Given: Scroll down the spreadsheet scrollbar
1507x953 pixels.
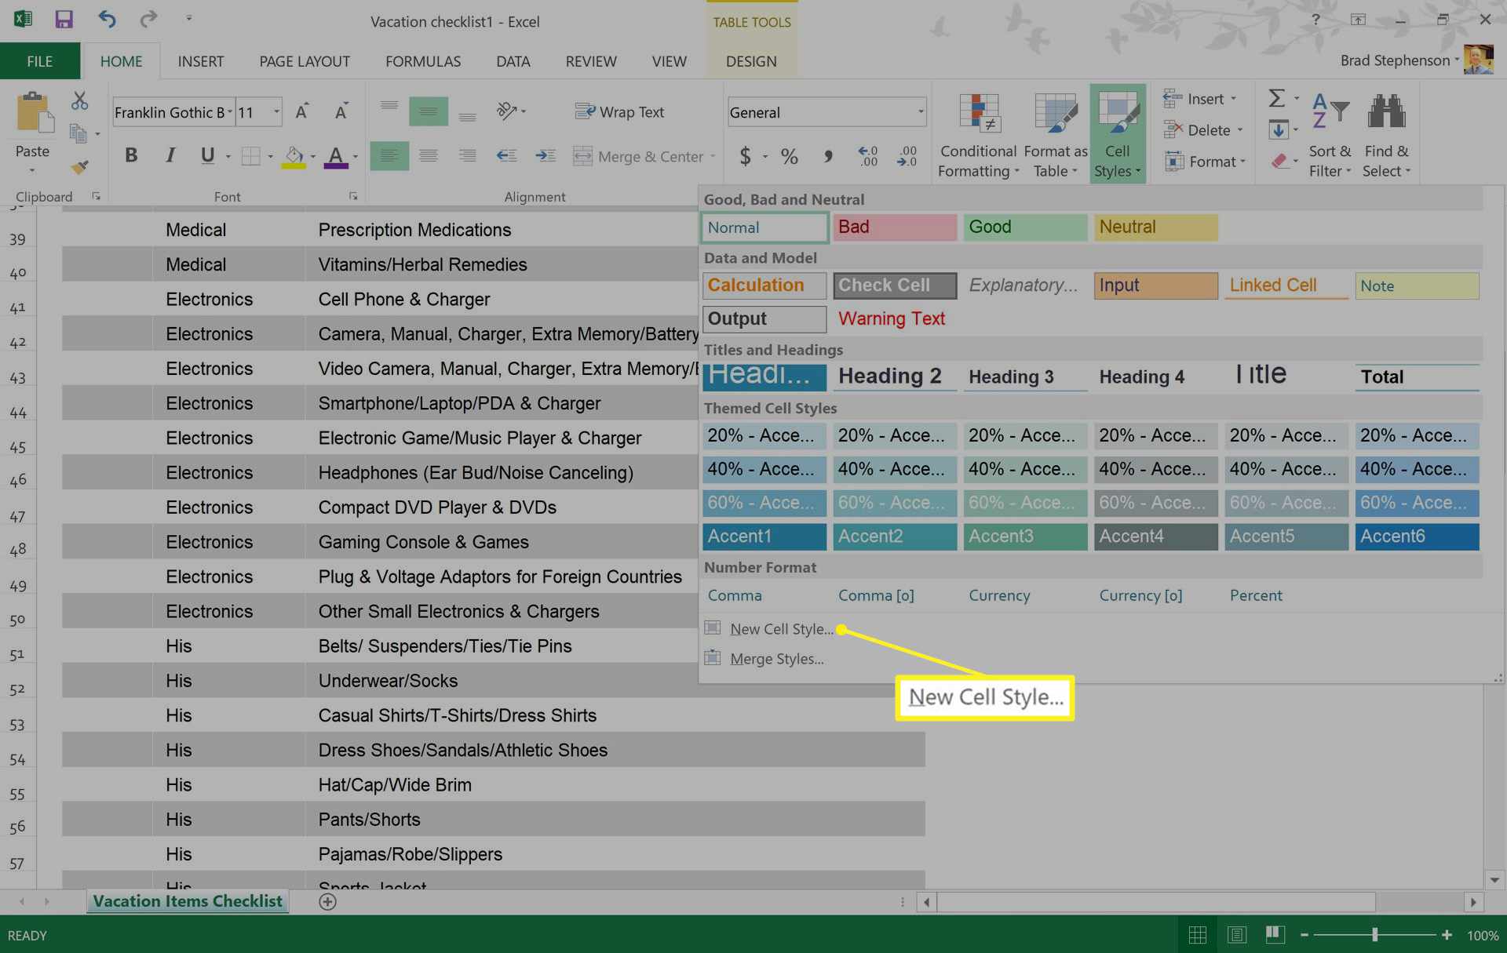Looking at the screenshot, I should pos(1496,878).
